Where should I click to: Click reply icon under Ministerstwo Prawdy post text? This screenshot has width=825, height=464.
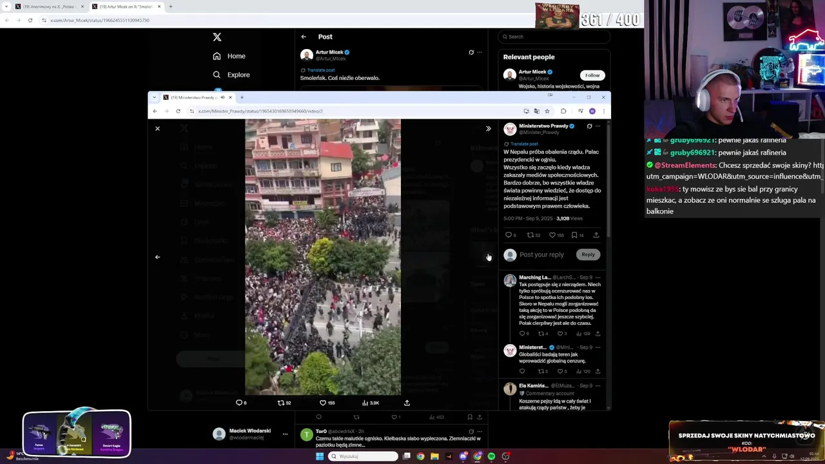click(509, 235)
